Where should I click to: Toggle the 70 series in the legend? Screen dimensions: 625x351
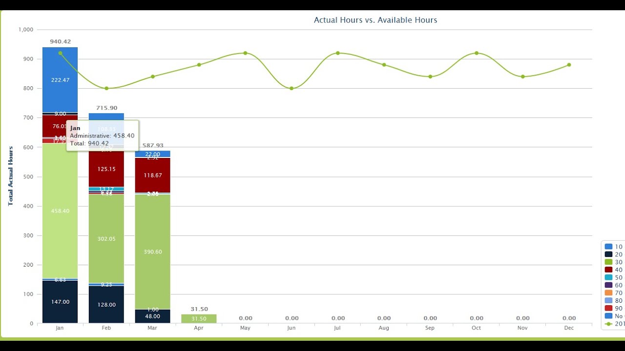[614, 293]
